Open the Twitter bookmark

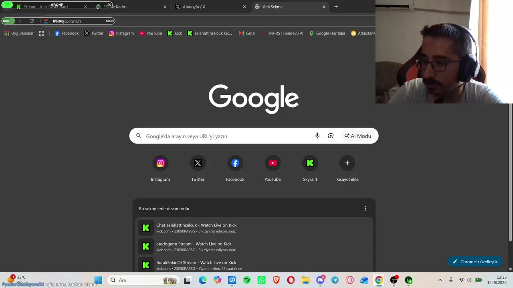click(x=94, y=33)
